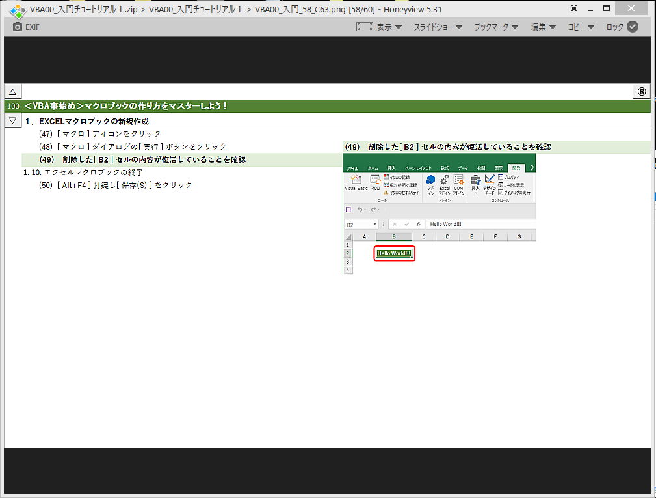Screen dimensions: 656x498
Task: Click the circled R icon
Action: tap(642, 92)
